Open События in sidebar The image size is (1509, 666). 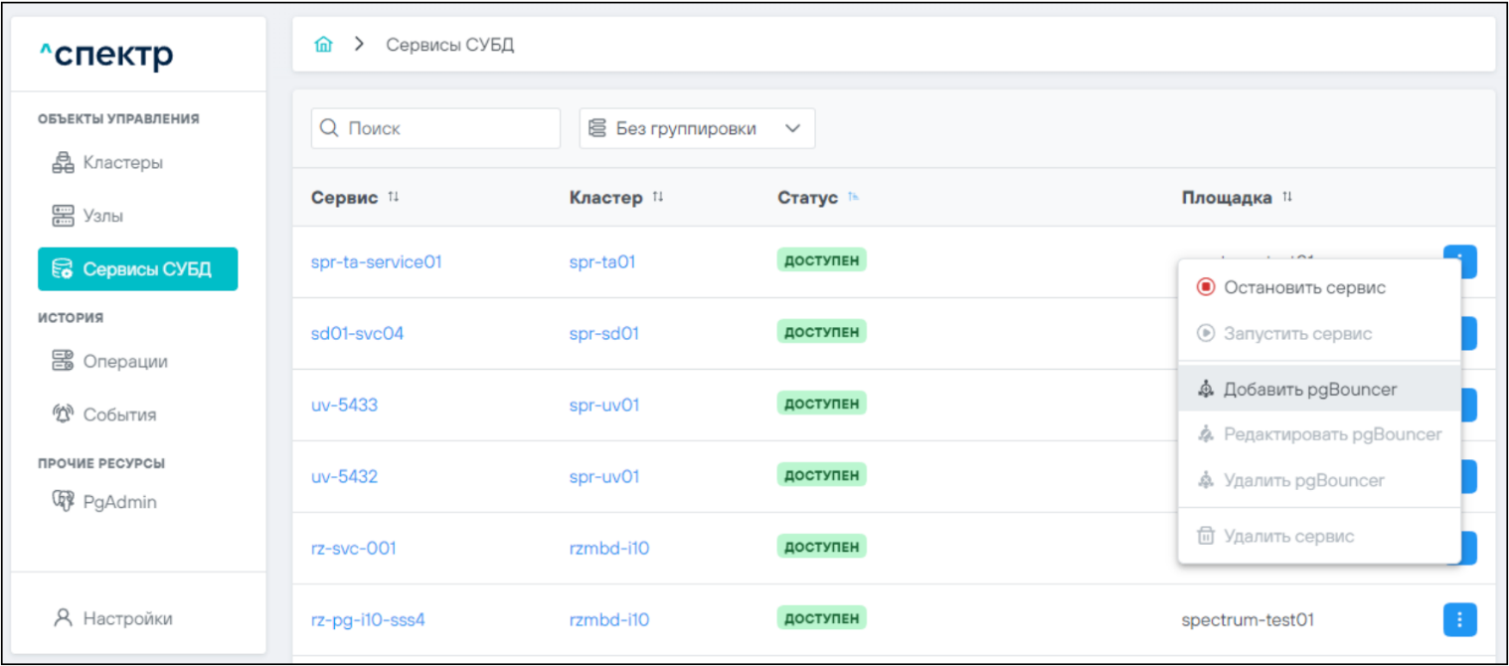tap(104, 415)
